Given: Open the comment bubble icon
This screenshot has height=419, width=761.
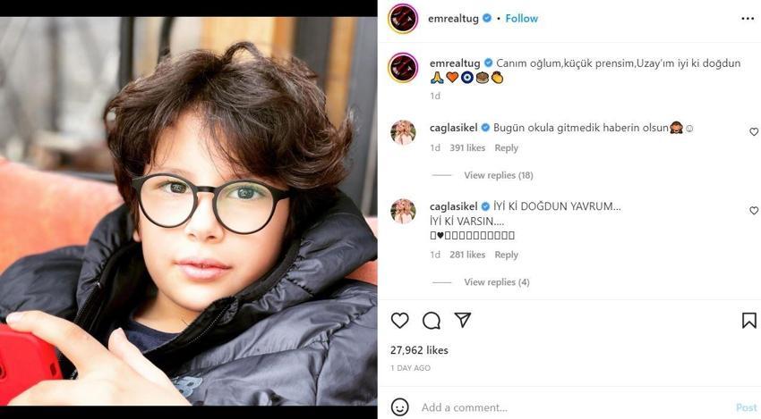Looking at the screenshot, I should tap(432, 320).
